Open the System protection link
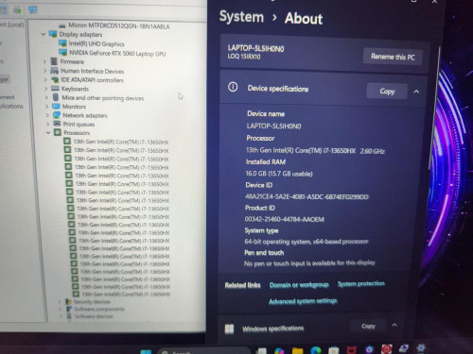Image resolution: width=473 pixels, height=354 pixels. [x=361, y=284]
